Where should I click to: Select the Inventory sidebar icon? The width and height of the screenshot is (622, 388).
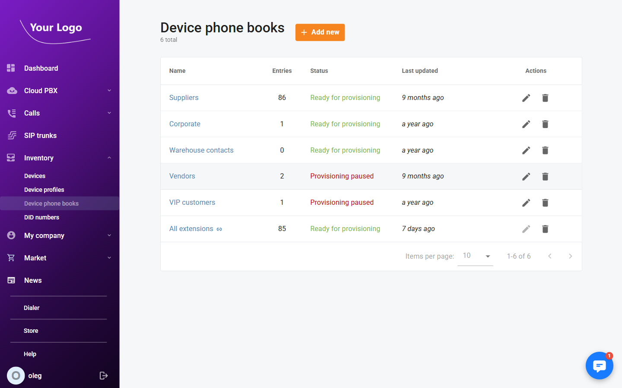[11, 158]
